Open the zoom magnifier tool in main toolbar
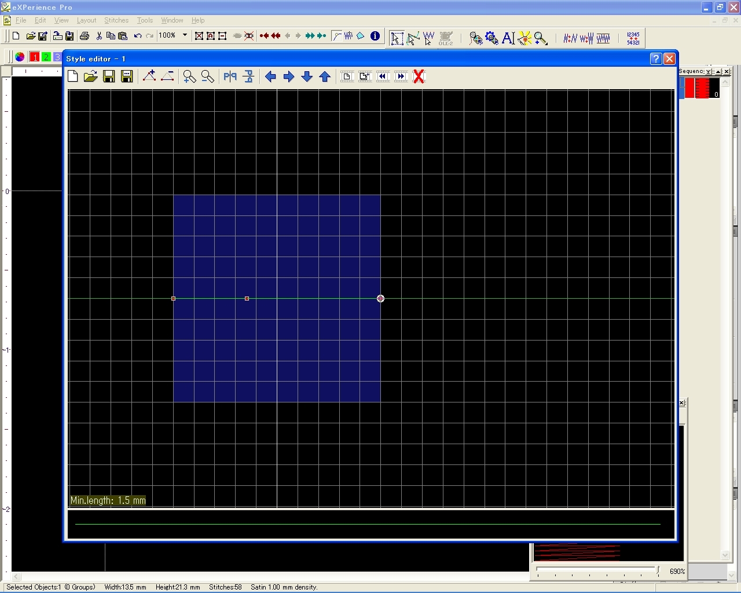Viewport: 741px width, 593px height. 541,38
